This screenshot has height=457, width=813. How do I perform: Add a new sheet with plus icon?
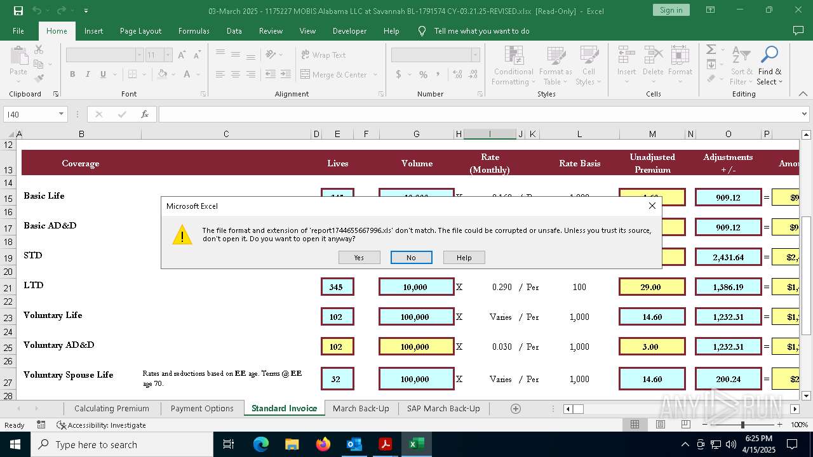tap(516, 409)
